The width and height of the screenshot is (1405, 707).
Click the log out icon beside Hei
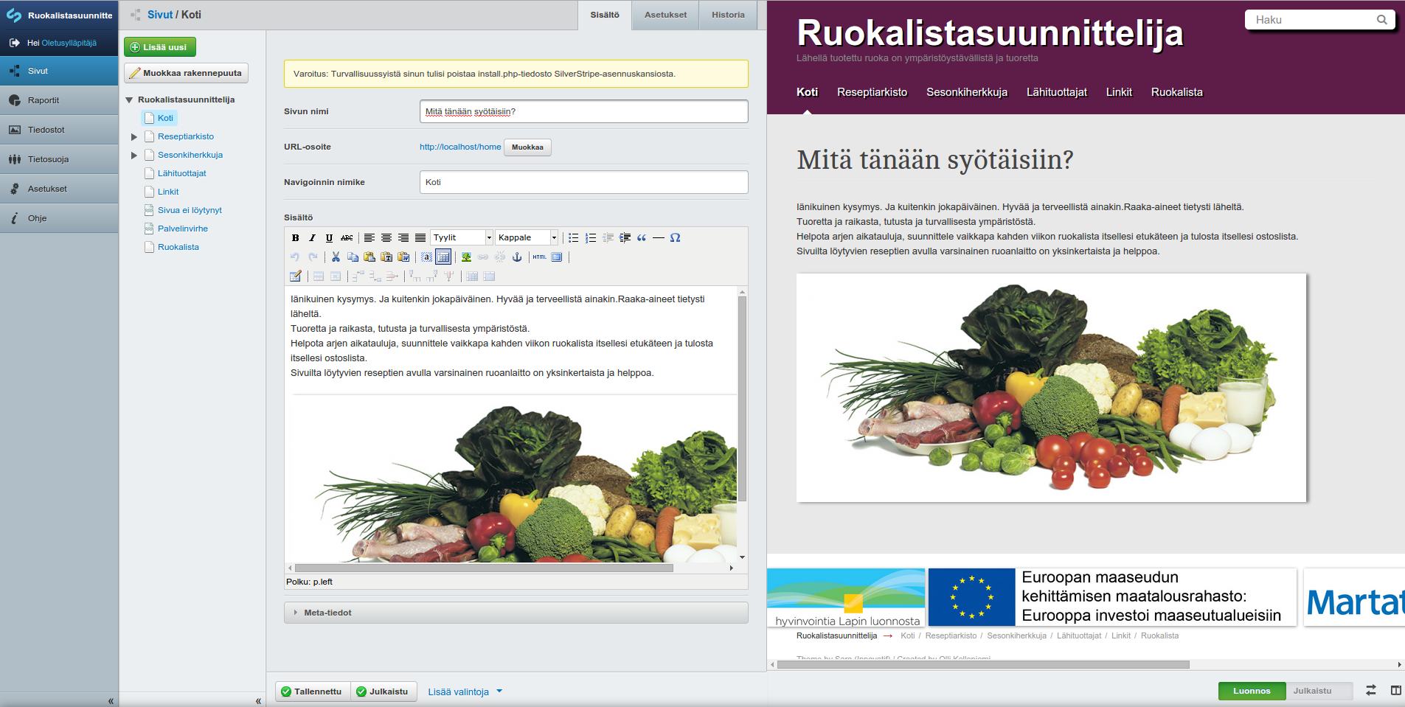pyautogui.click(x=14, y=43)
